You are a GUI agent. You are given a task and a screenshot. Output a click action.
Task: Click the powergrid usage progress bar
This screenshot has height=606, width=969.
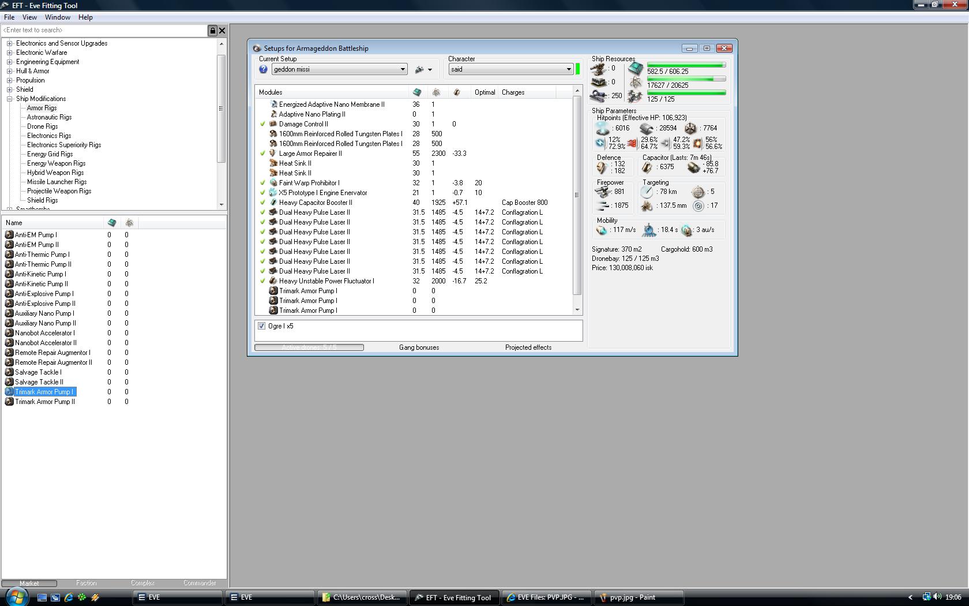(x=686, y=79)
